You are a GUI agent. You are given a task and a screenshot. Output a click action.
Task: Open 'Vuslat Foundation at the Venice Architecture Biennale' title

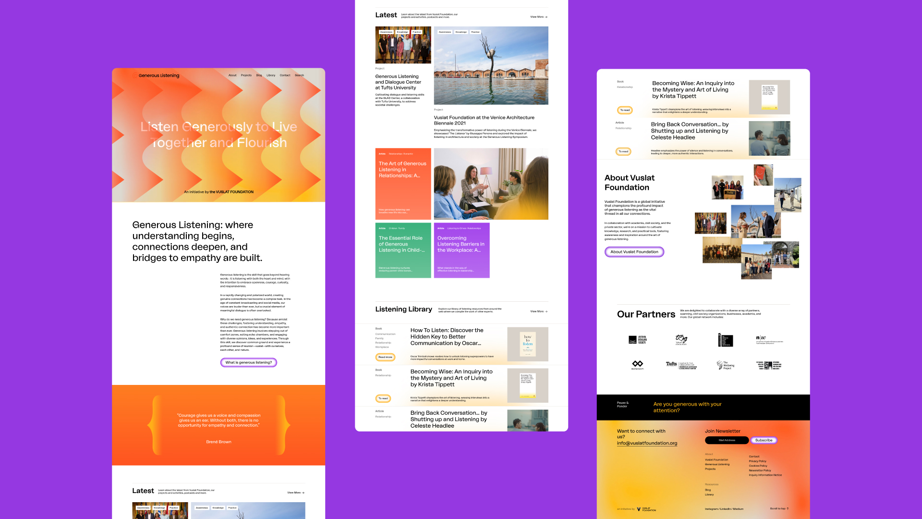click(x=484, y=120)
